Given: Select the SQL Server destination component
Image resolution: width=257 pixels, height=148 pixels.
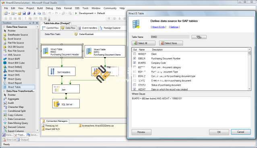Looking at the screenshot, I should tap(66, 103).
